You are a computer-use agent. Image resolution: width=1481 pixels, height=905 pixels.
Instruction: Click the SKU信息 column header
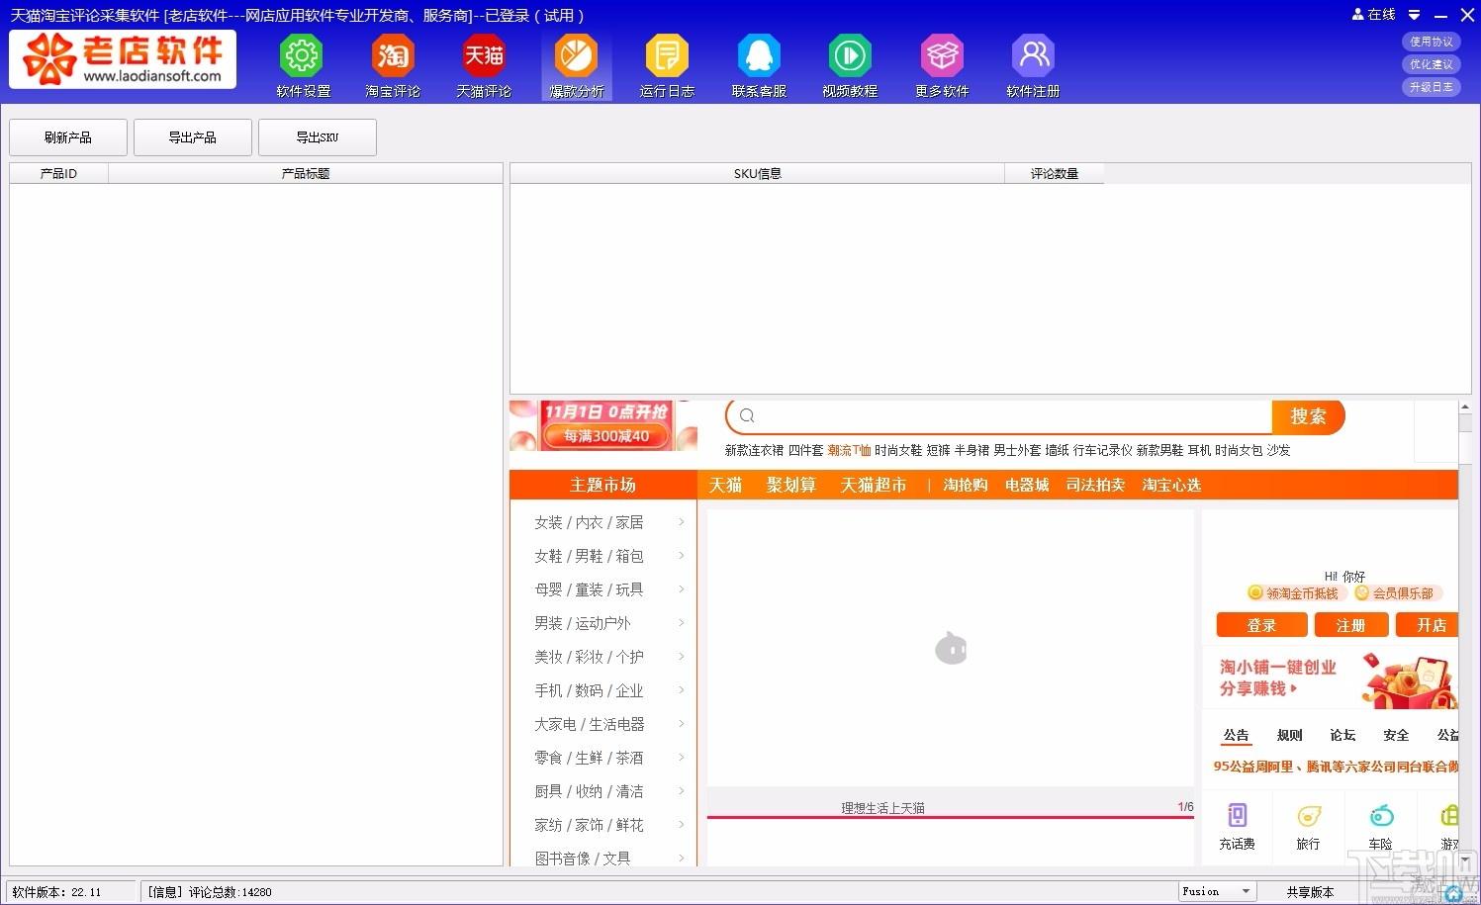(757, 173)
